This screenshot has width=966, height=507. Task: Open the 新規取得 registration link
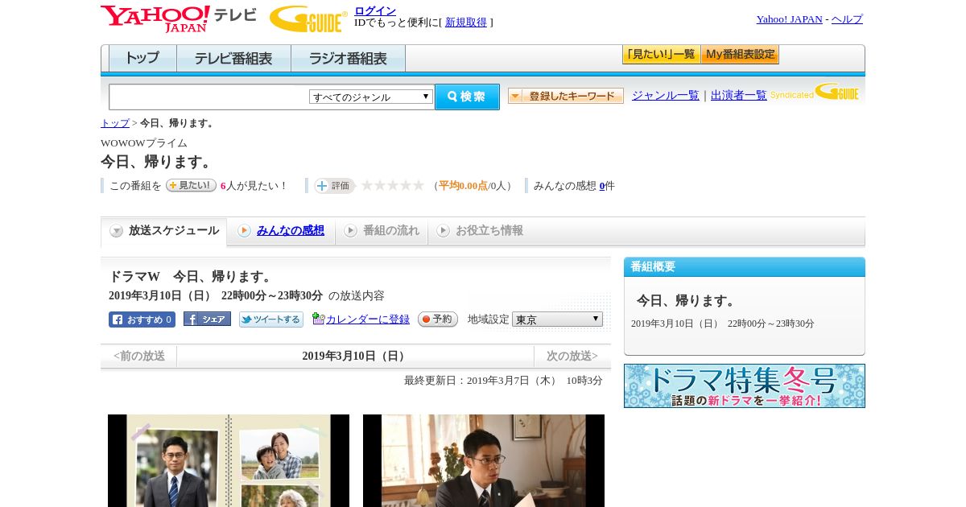click(x=466, y=23)
